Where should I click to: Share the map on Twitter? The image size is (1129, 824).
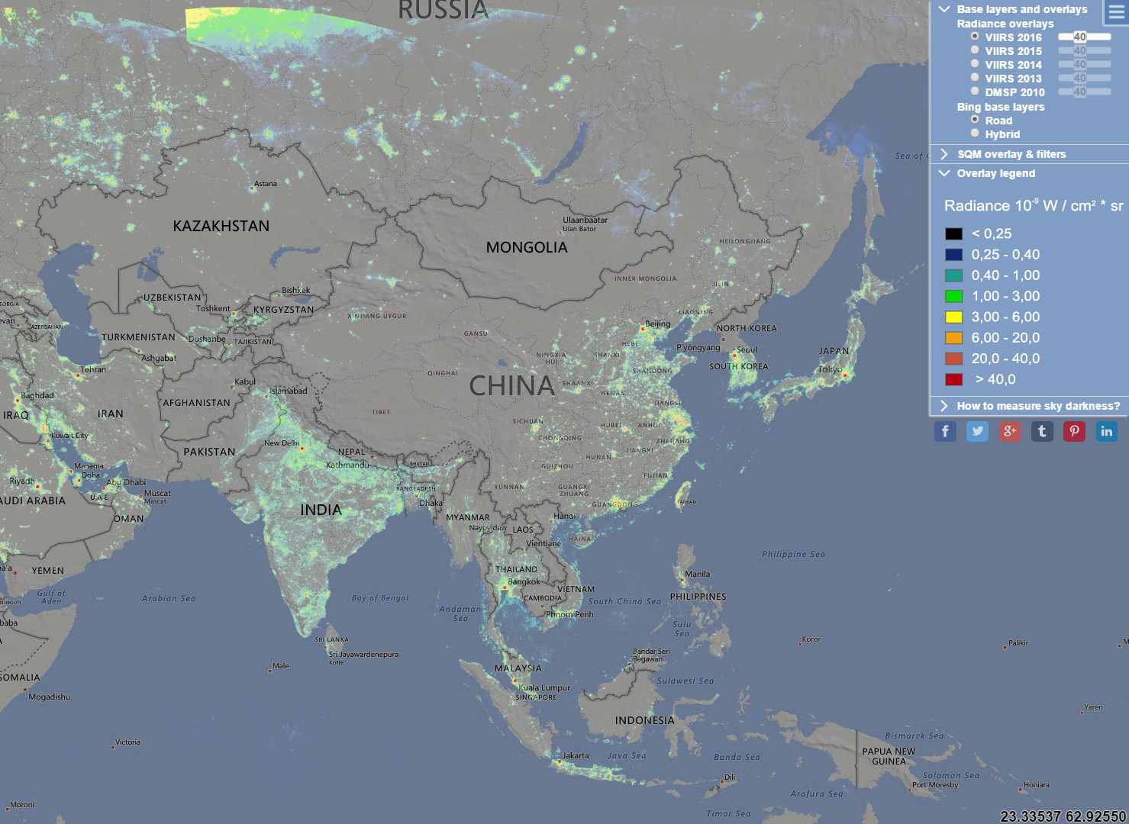click(977, 431)
